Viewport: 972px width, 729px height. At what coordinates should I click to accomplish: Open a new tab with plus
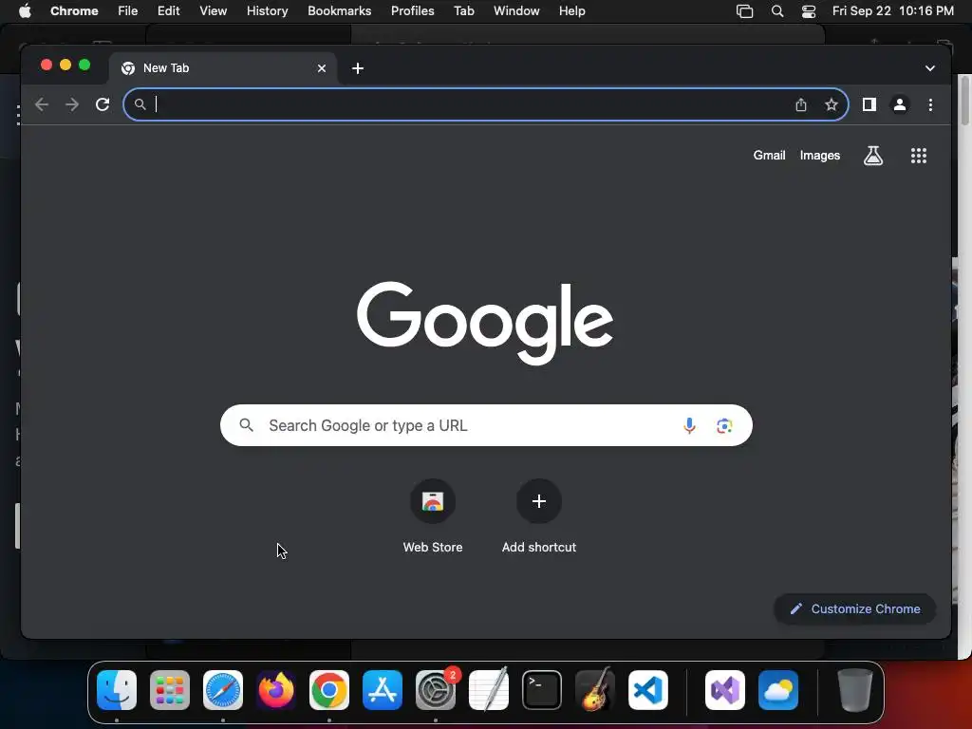358,68
